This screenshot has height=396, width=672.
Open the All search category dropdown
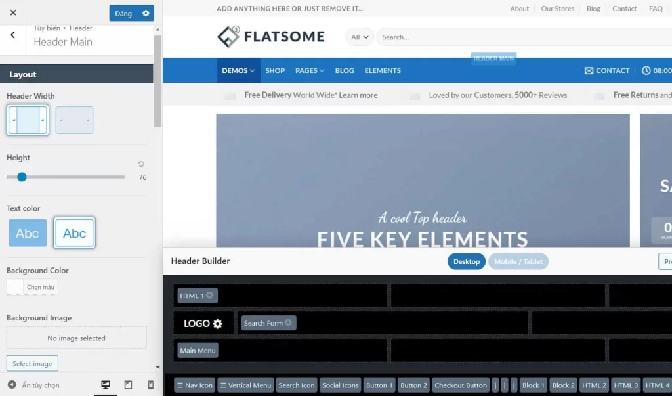click(x=359, y=37)
